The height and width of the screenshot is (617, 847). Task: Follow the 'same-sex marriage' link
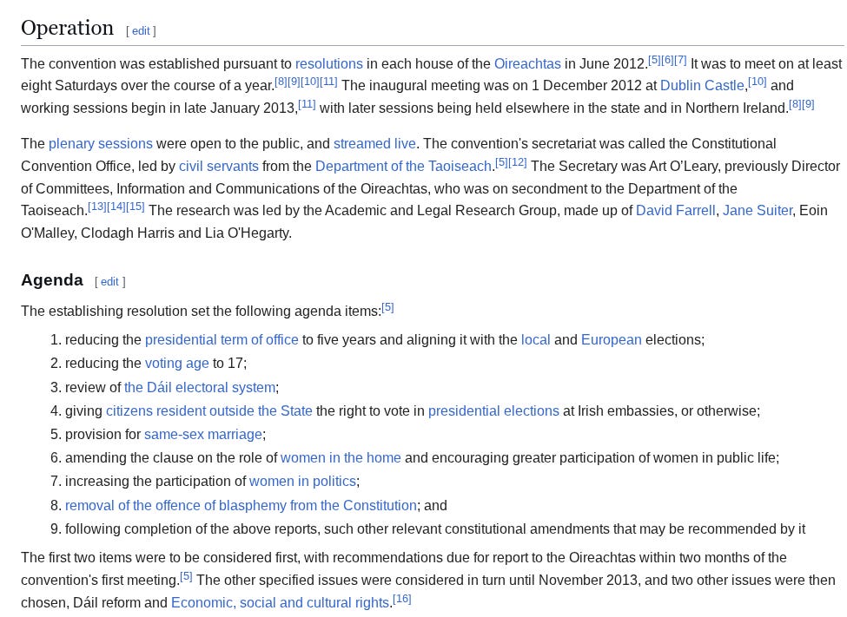(x=203, y=435)
